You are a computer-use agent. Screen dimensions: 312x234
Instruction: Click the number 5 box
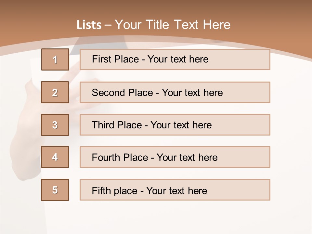click(55, 190)
